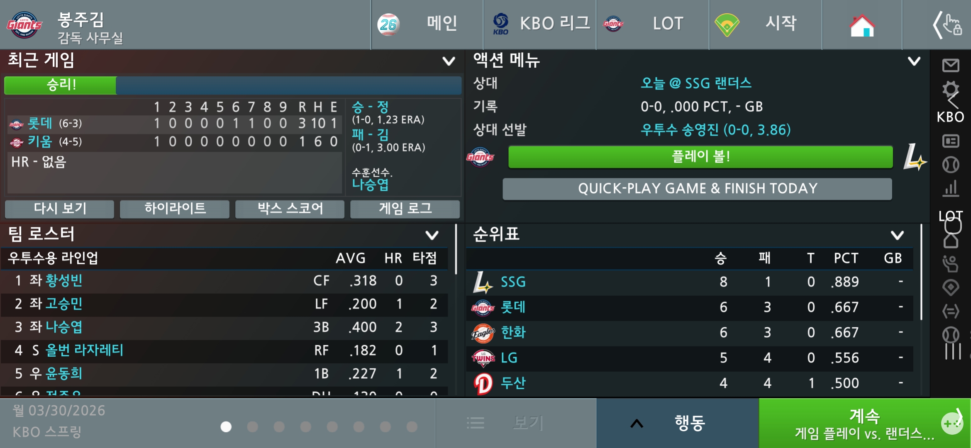The image size is (971, 448).
Task: Select the second page indicator dot
Action: [252, 426]
